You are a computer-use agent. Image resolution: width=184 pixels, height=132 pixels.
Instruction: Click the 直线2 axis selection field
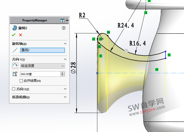[x=42, y=50]
